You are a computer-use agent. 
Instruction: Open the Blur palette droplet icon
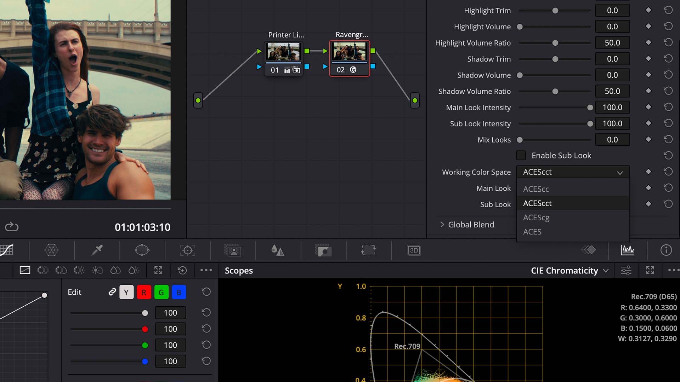click(278, 250)
